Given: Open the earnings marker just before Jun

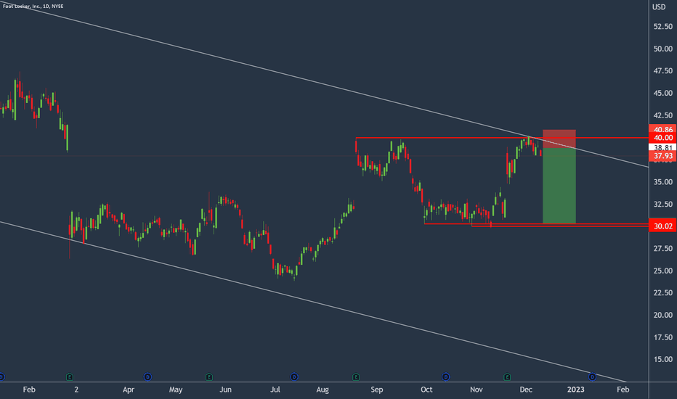Looking at the screenshot, I should tap(209, 377).
